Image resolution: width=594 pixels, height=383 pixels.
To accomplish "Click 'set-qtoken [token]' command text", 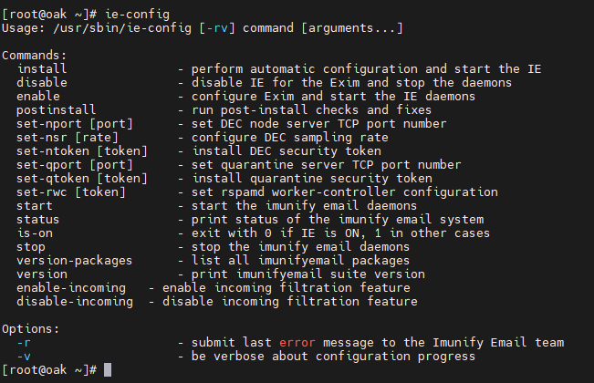I will [x=82, y=178].
